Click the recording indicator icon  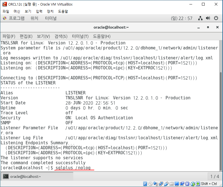[x=182, y=184]
